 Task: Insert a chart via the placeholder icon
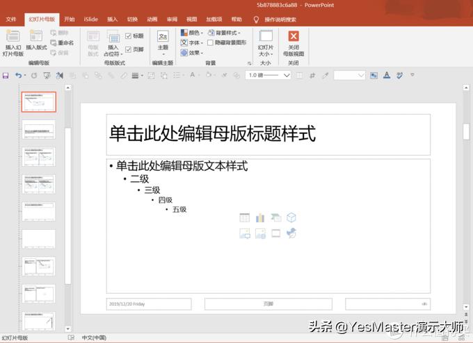260,218
